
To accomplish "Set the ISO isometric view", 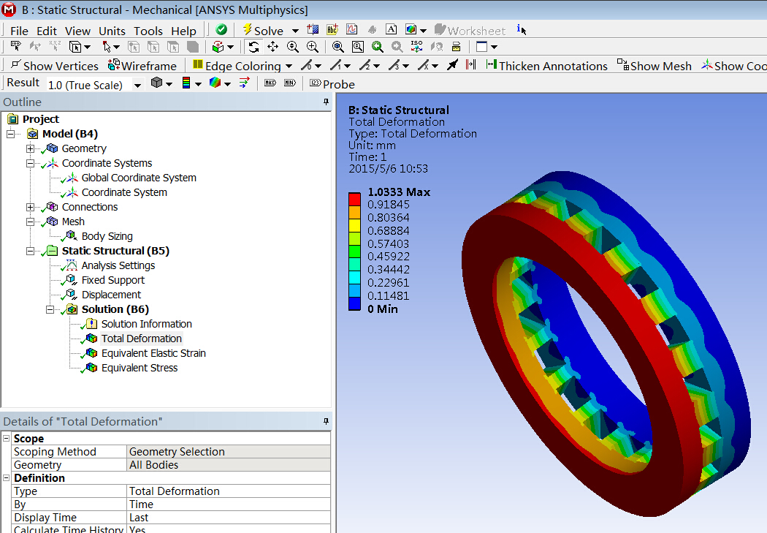I will [x=416, y=47].
